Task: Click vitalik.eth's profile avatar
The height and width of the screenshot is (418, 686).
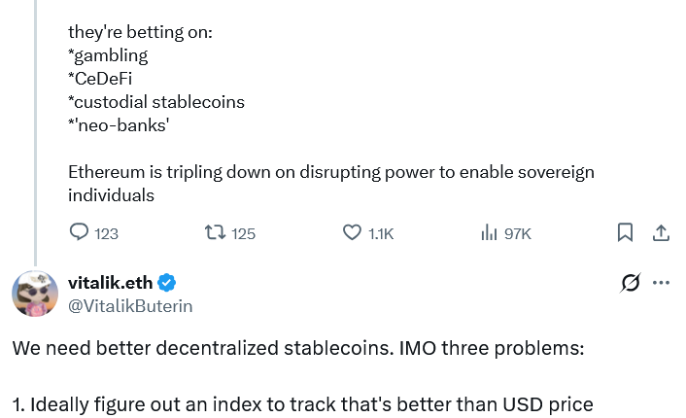Action: coord(34,294)
